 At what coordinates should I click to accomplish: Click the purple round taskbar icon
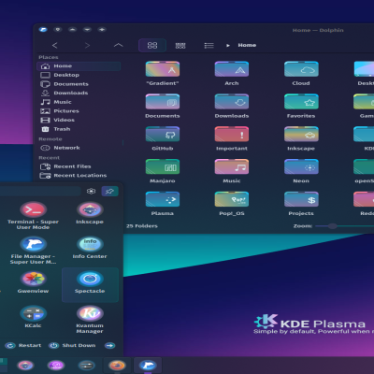(56, 366)
